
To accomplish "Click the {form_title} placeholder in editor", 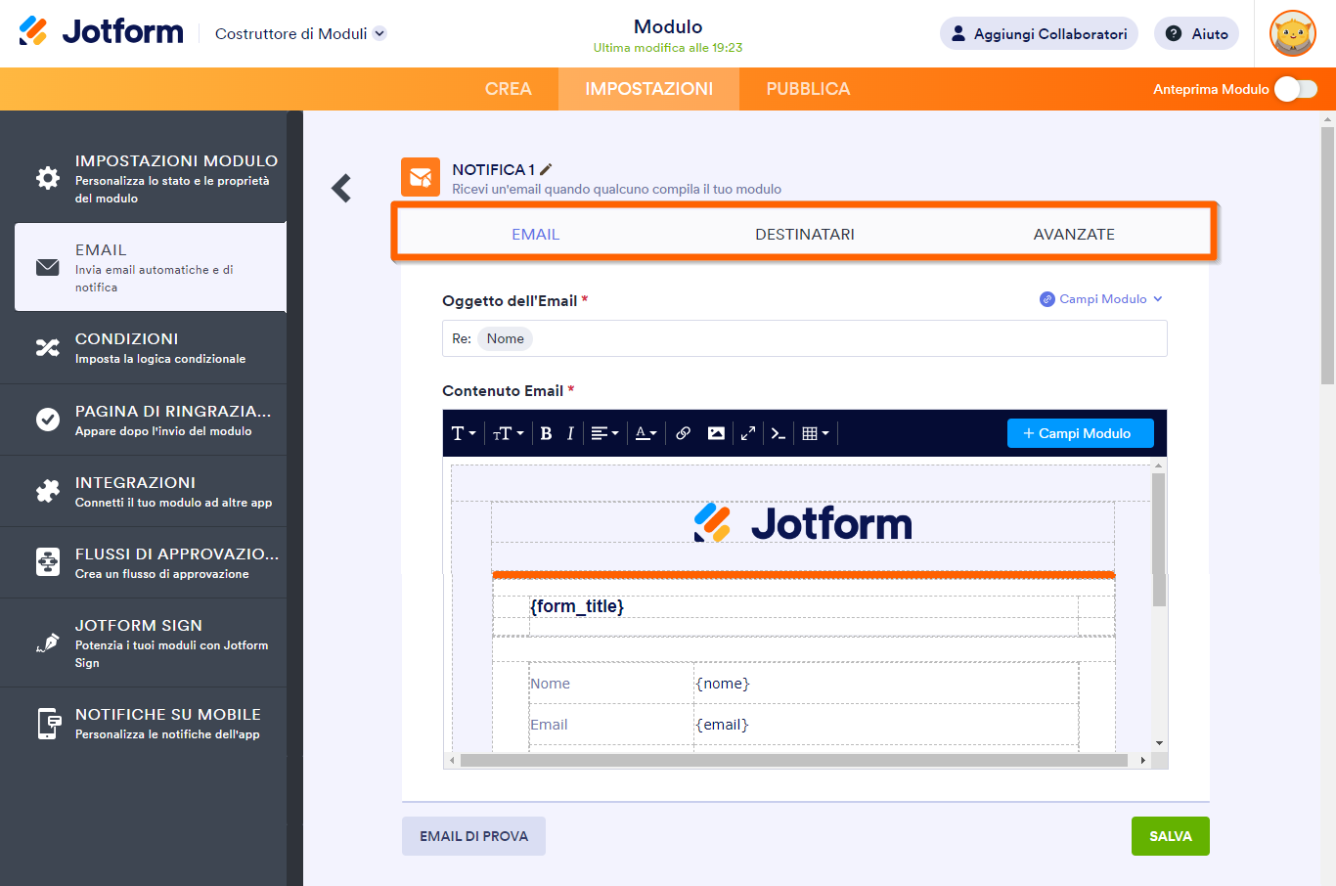I will coord(577,606).
